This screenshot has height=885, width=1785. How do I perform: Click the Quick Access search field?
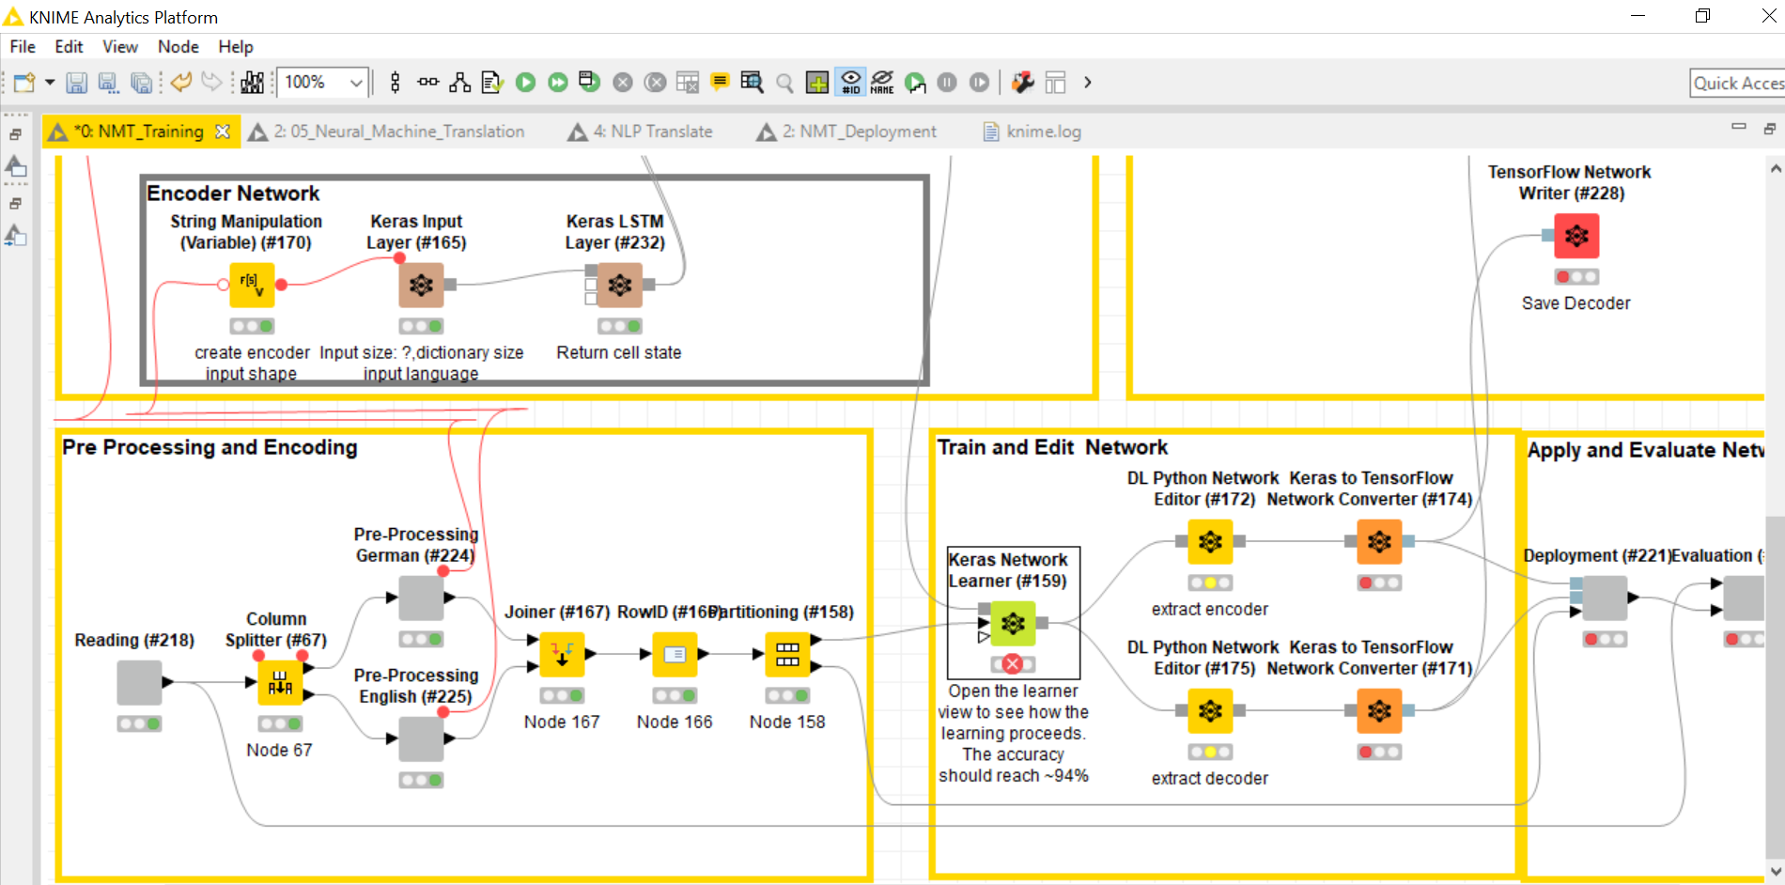click(1736, 84)
